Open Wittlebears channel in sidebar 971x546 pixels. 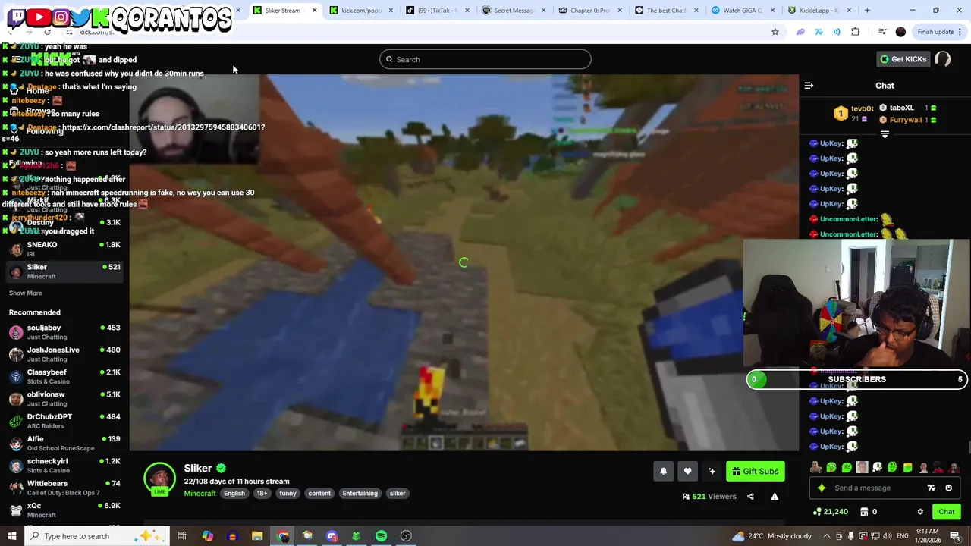64,488
